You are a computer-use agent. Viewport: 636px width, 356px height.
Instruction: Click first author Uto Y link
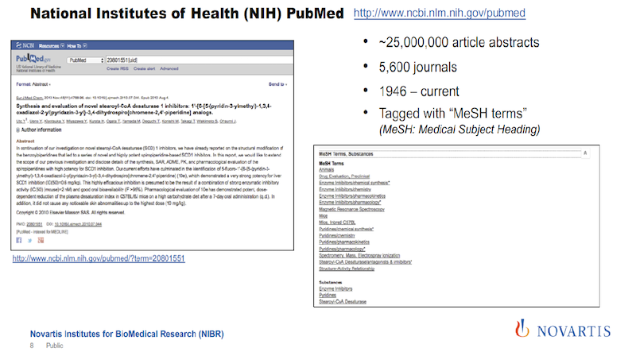[x=21, y=121]
